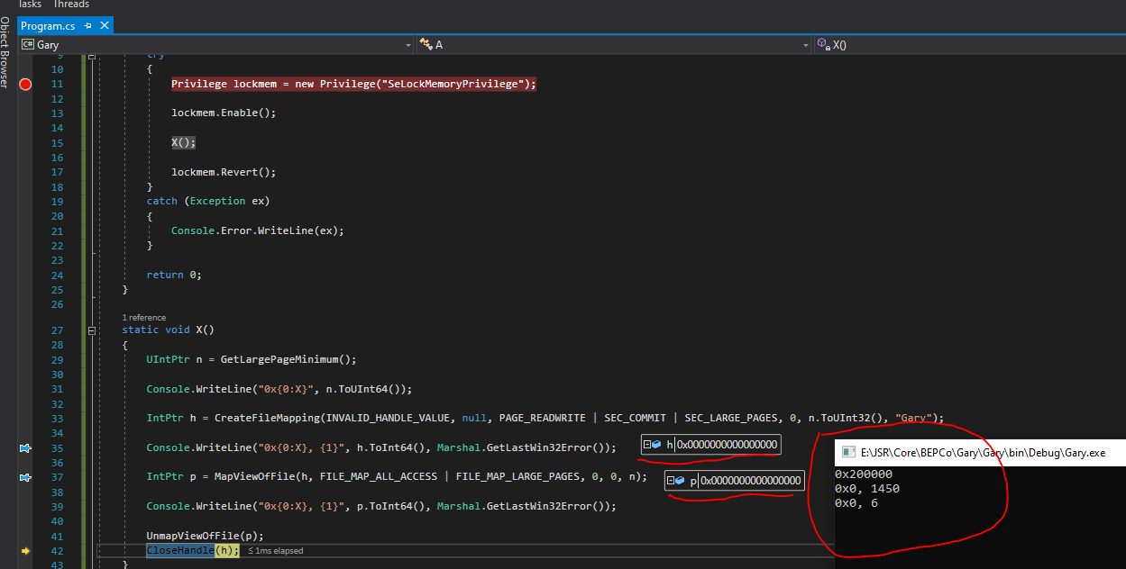1126x569 pixels.
Task: Click the GetLargePageMinimum() assignment line
Action: tap(252, 359)
